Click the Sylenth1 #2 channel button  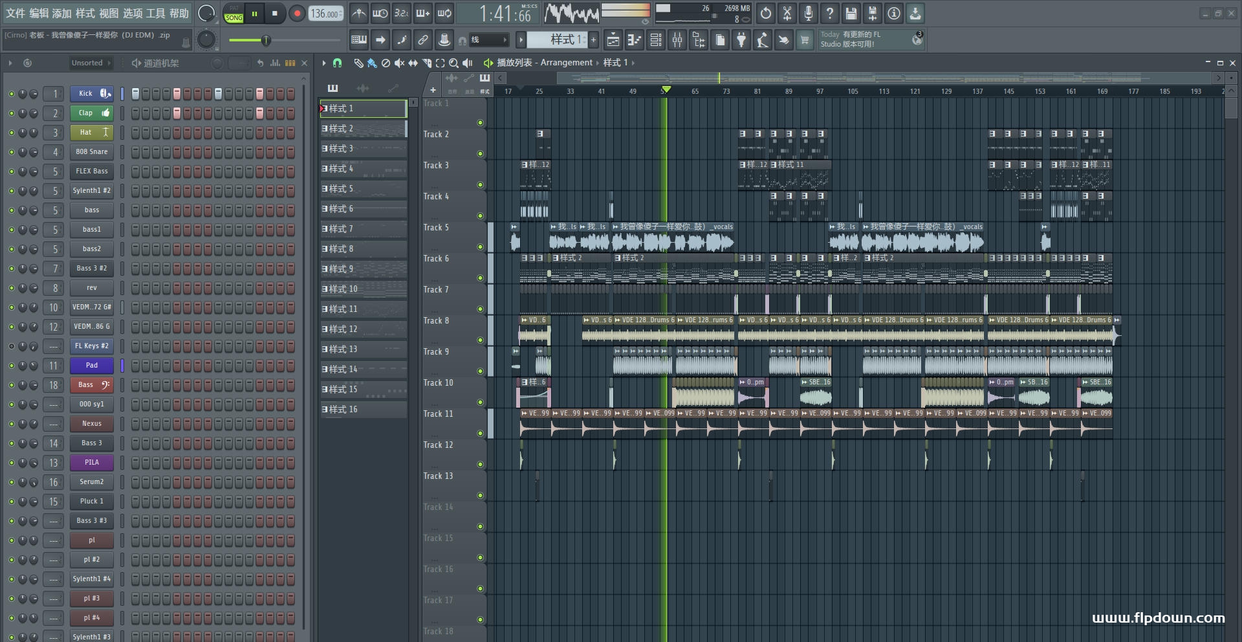click(91, 191)
